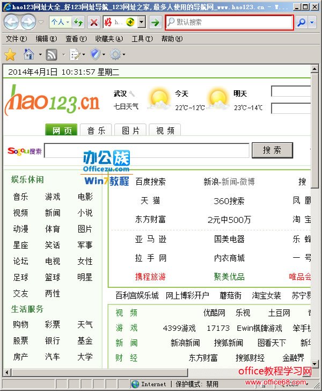322x391 pixels.
Task: Open the recent pages dropdown beside Forward
Action: click(41, 23)
